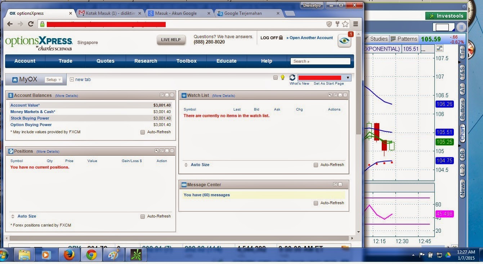Open the redacted account selector dropdown
Viewport: 483px width, 264px height.
(324, 78)
